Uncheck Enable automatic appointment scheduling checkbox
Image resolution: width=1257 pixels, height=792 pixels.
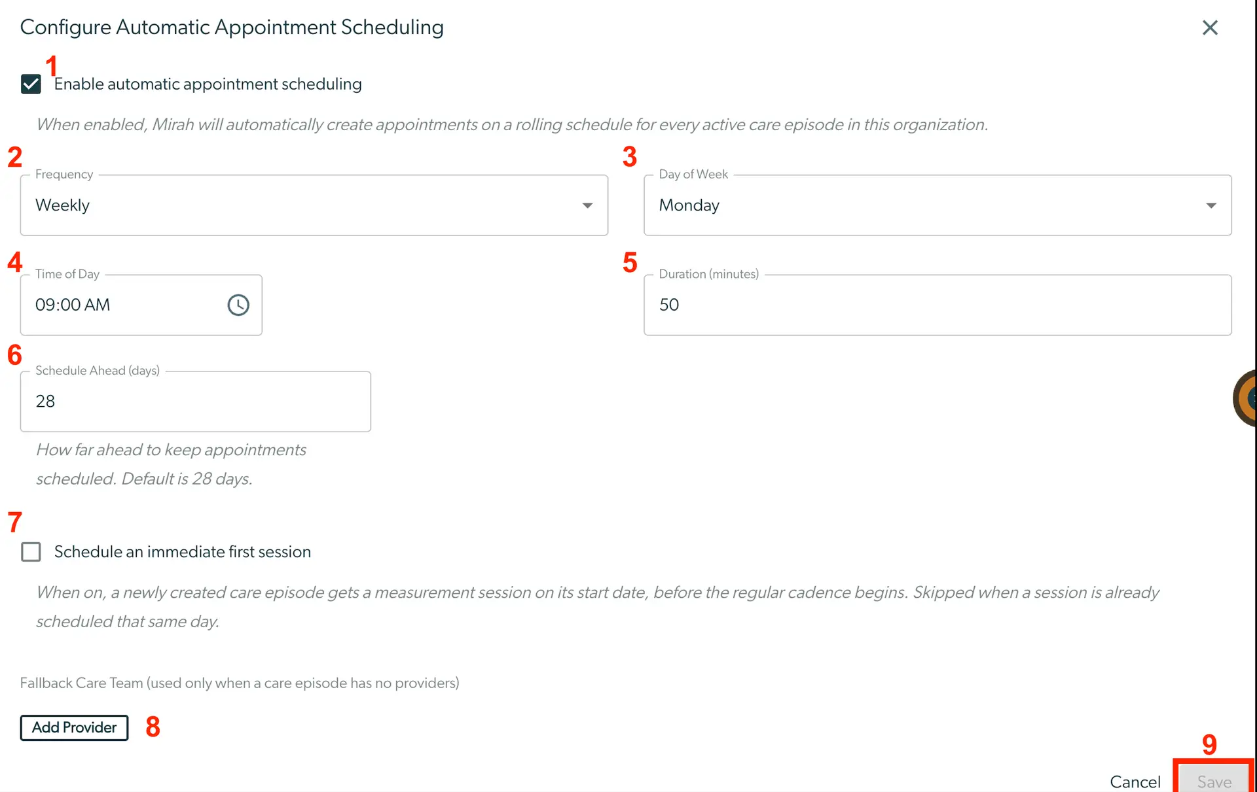[31, 84]
